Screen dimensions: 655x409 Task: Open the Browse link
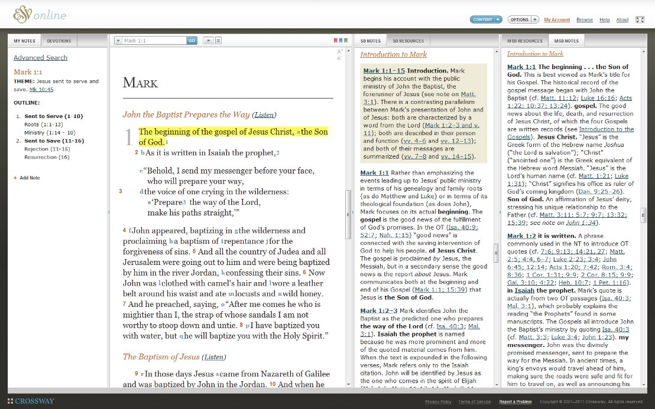pyautogui.click(x=585, y=19)
